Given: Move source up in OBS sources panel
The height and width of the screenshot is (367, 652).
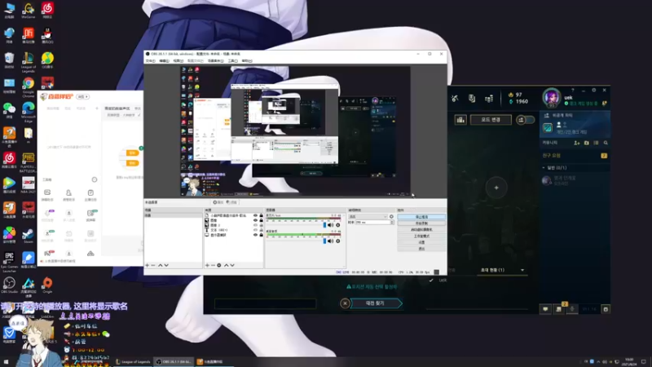Looking at the screenshot, I should coord(227,265).
